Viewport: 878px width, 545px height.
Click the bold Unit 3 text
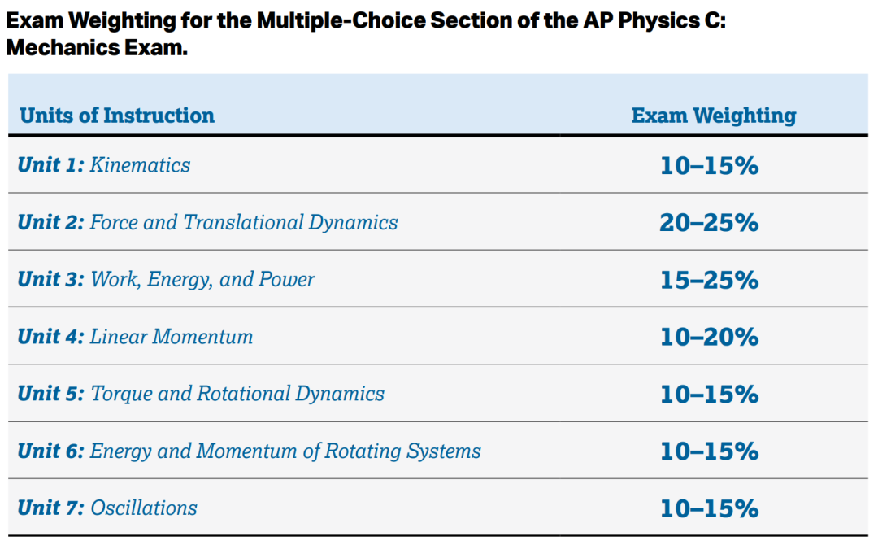point(50,279)
